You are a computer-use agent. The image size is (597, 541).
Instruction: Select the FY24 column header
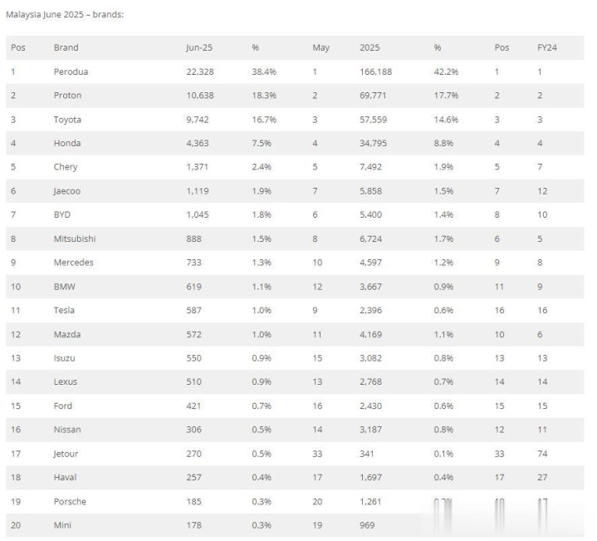coord(546,47)
